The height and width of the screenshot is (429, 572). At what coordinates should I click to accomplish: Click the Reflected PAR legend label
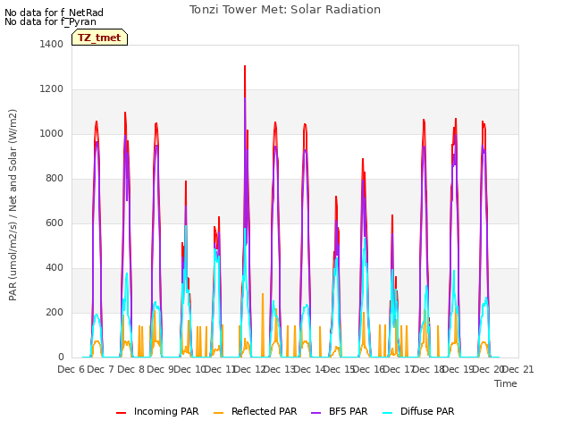265,411
